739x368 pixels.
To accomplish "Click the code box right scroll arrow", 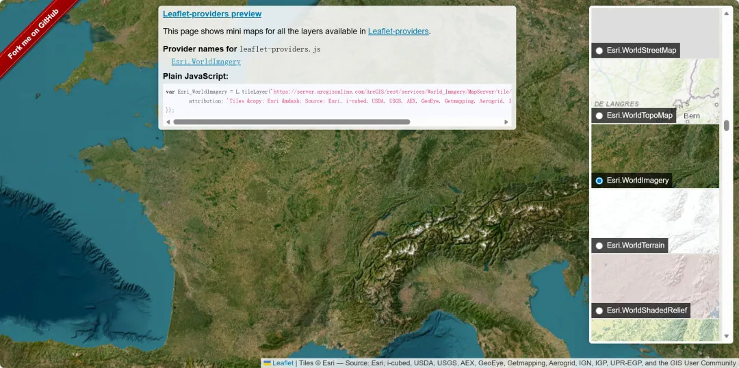I will pos(506,122).
